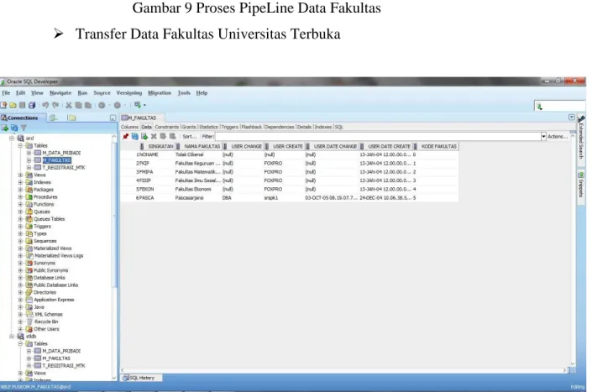Switch to the Columns tab
The width and height of the screenshot is (592, 392).
(129, 127)
